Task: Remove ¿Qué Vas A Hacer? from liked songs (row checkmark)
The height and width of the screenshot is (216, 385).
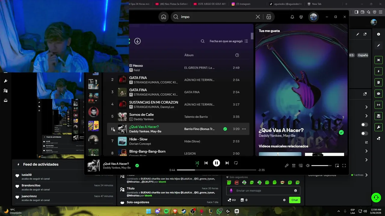Action: pyautogui.click(x=225, y=129)
